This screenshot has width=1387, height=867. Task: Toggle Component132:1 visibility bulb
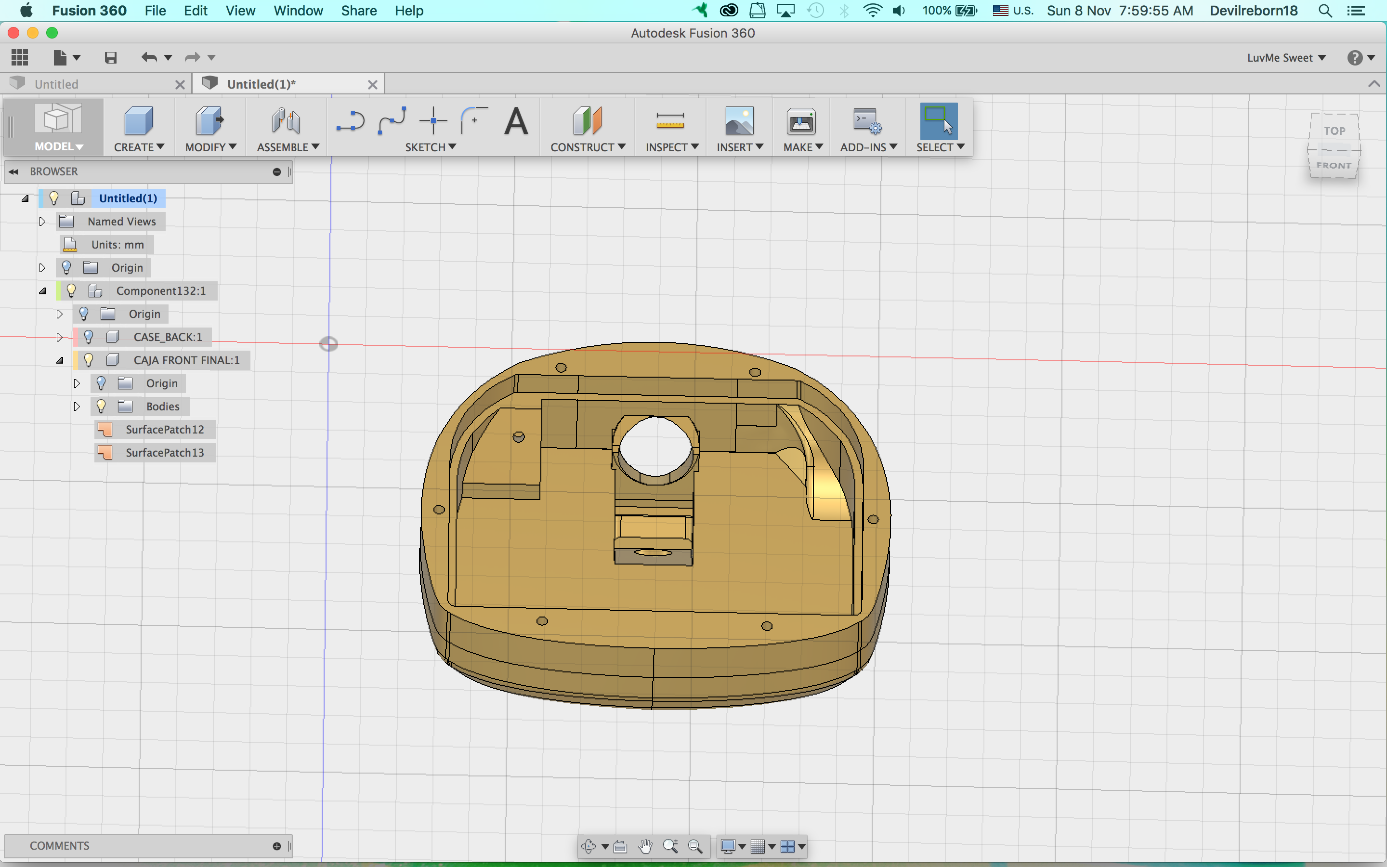71,291
